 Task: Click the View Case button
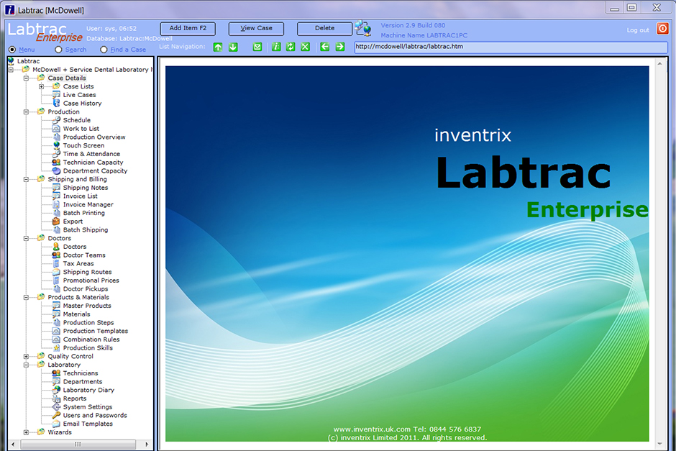[256, 29]
